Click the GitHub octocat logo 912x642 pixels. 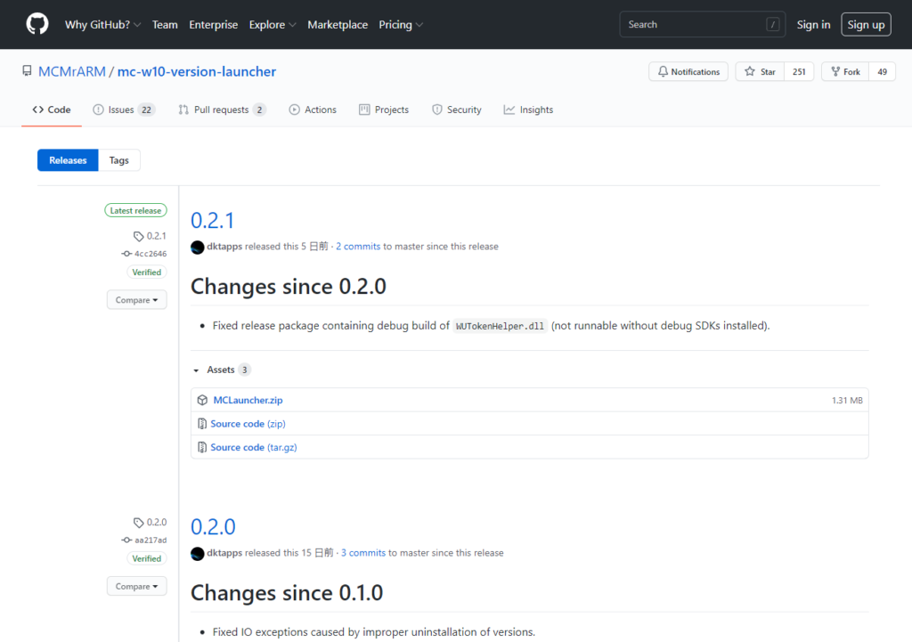point(37,24)
